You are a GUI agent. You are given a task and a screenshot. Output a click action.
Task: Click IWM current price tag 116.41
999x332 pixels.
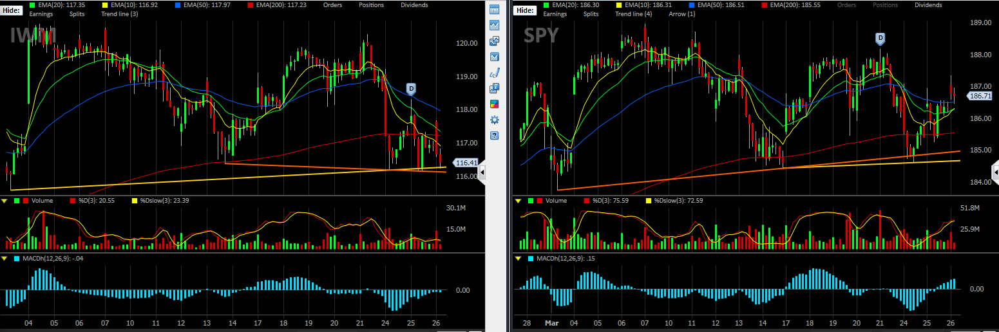pos(466,163)
